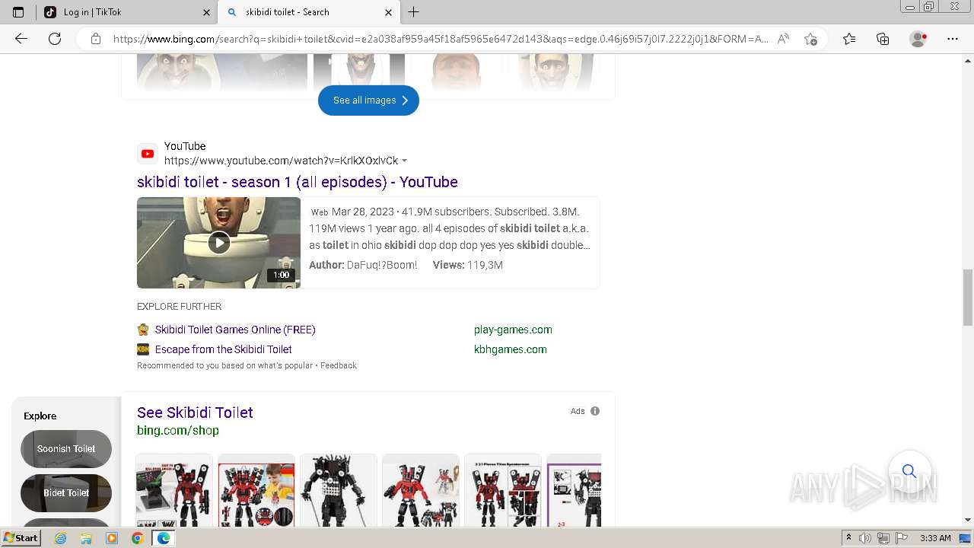Open the fourth shopping product thumbnail
This screenshot has height=548, width=974.
click(x=421, y=491)
